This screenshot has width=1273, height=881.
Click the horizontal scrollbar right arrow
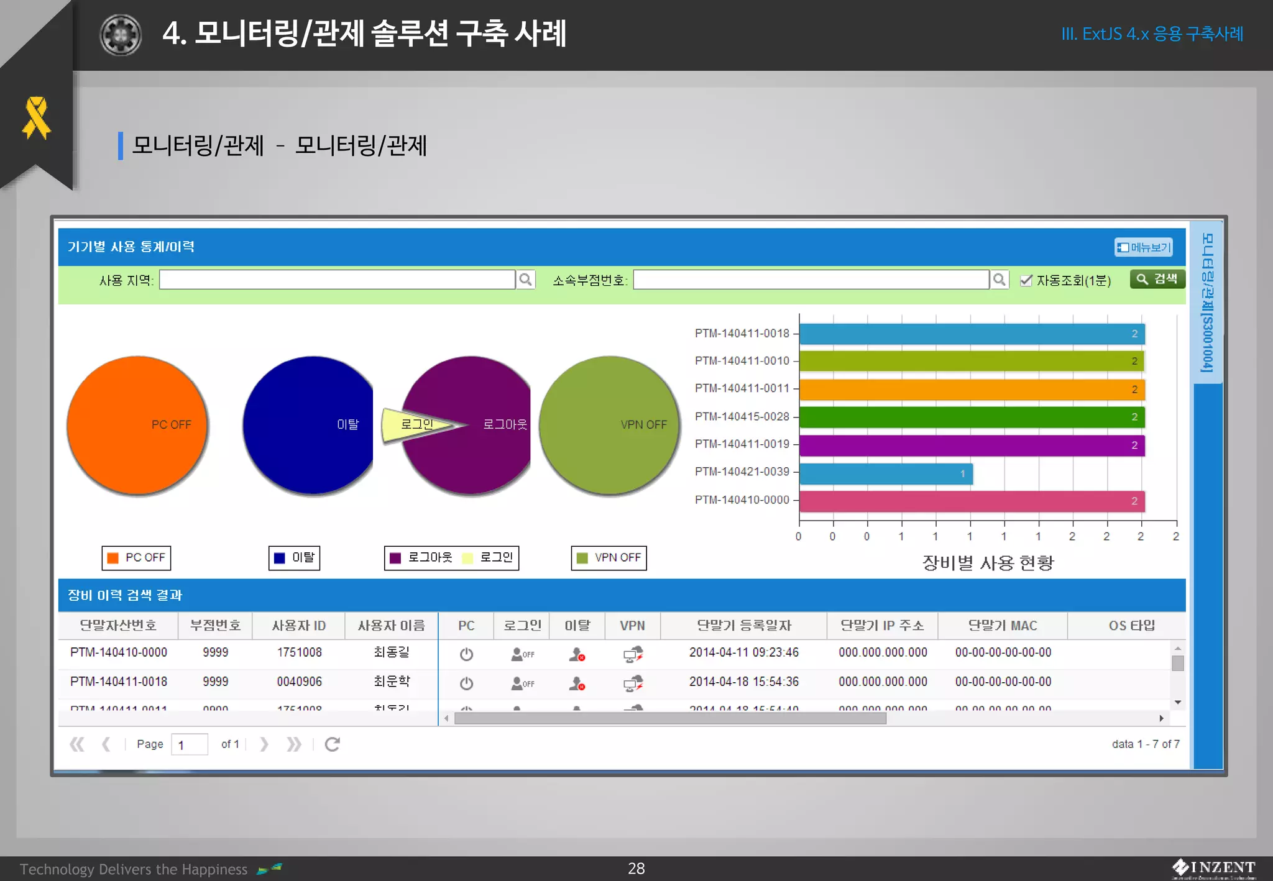point(1162,719)
